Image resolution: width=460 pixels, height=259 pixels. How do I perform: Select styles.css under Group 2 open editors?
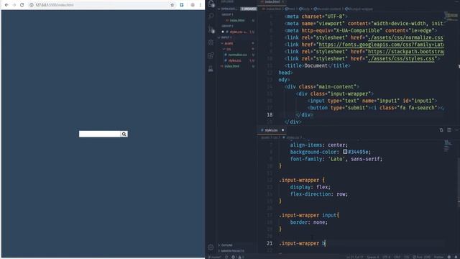tap(238, 32)
